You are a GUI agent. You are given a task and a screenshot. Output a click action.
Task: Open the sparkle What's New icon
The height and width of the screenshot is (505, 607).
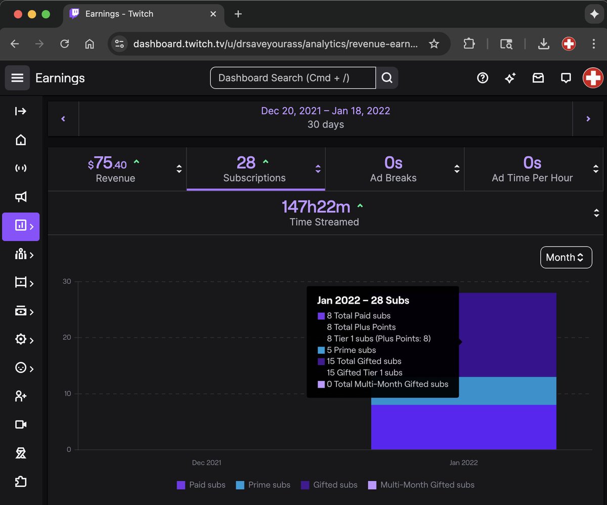tap(510, 78)
